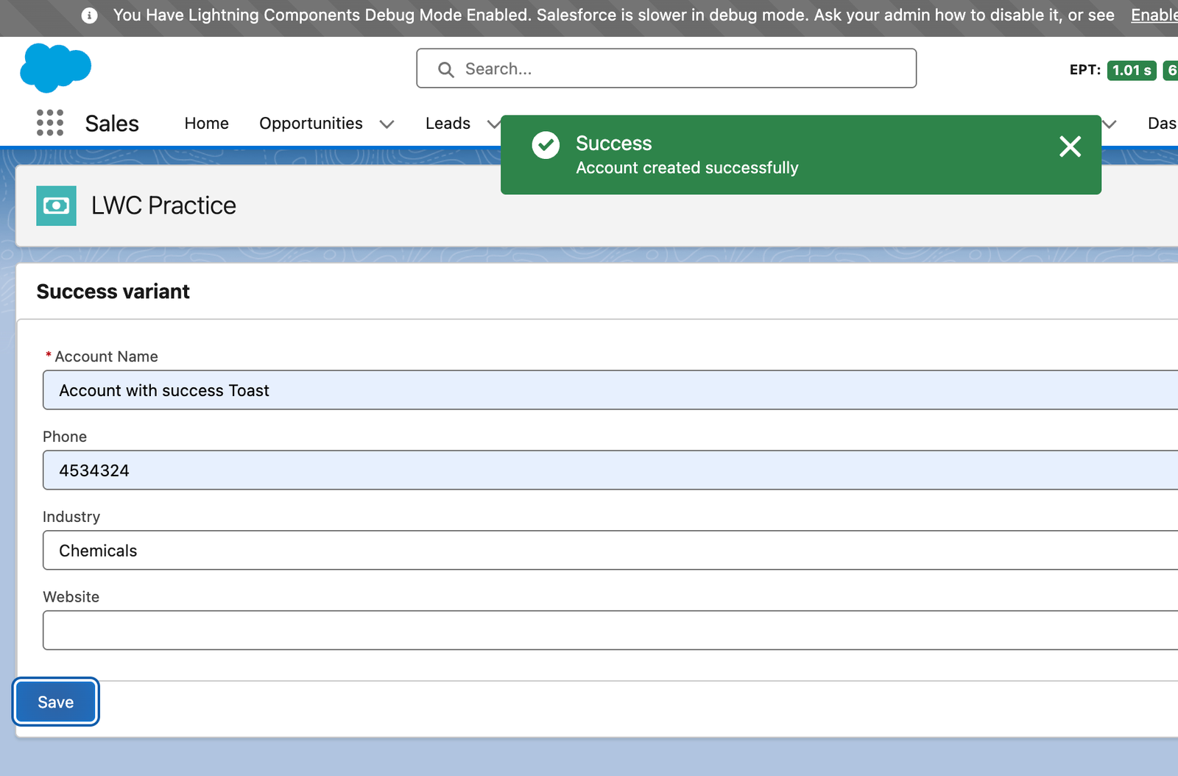Focus the global Search box
The height and width of the screenshot is (776, 1178).
666,68
